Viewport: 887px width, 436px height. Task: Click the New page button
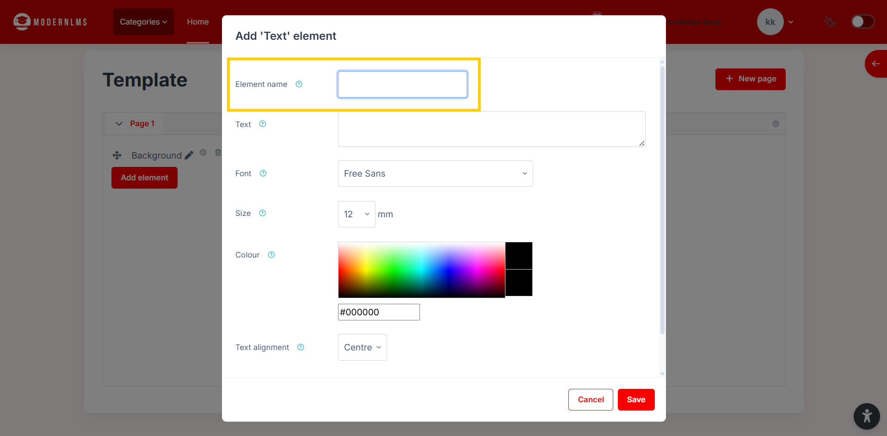coord(750,79)
